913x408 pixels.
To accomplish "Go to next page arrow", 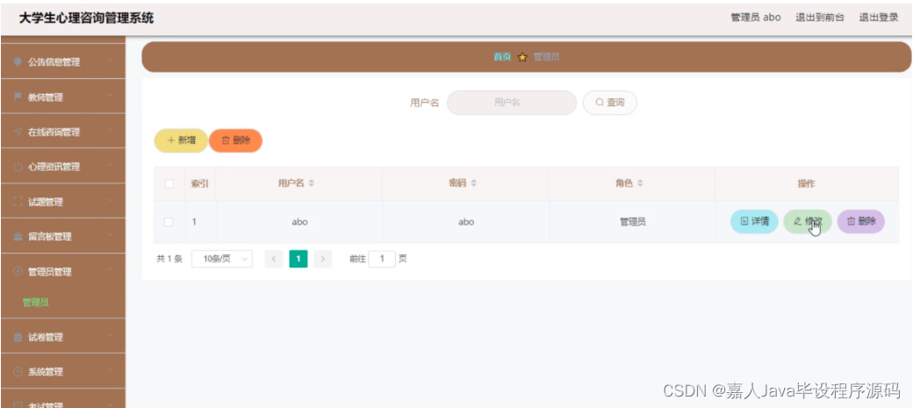I will (x=322, y=259).
